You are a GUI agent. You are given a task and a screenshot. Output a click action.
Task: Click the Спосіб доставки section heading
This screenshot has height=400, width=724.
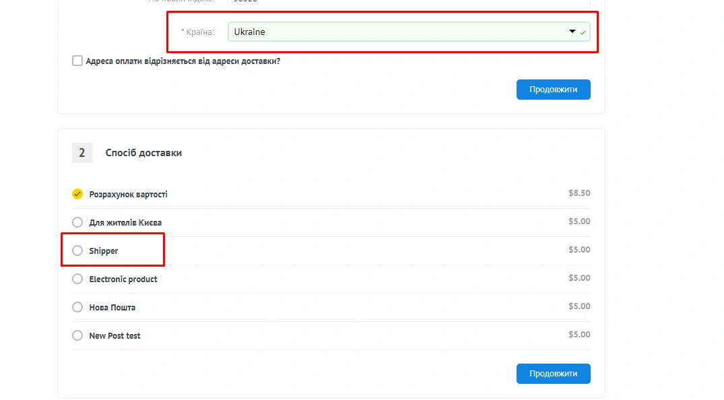click(x=143, y=153)
